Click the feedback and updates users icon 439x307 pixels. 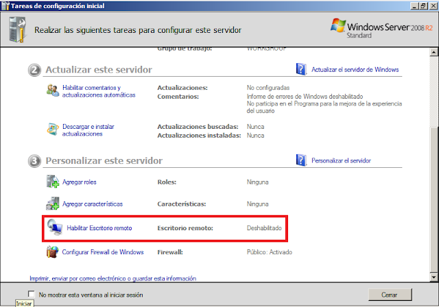(x=53, y=90)
